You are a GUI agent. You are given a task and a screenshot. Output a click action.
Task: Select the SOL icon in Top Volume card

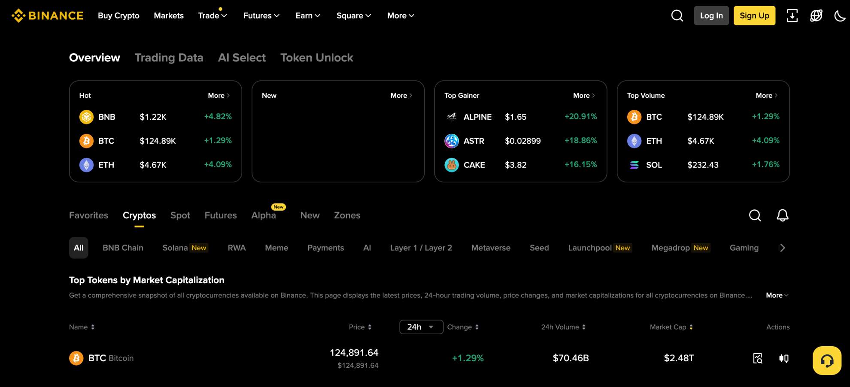(634, 165)
